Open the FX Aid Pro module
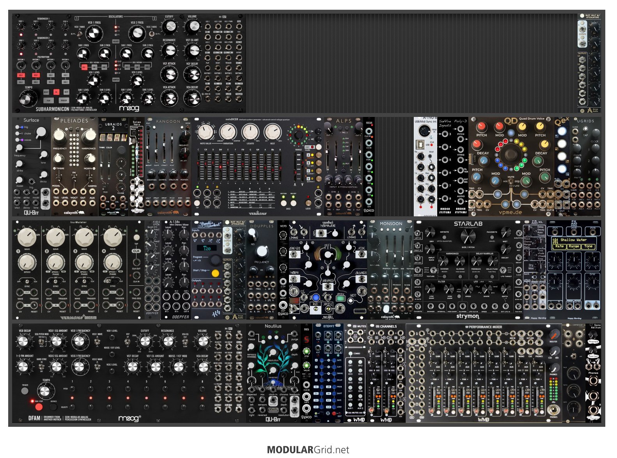Viewport: 617px width, 458px height. (x=574, y=270)
